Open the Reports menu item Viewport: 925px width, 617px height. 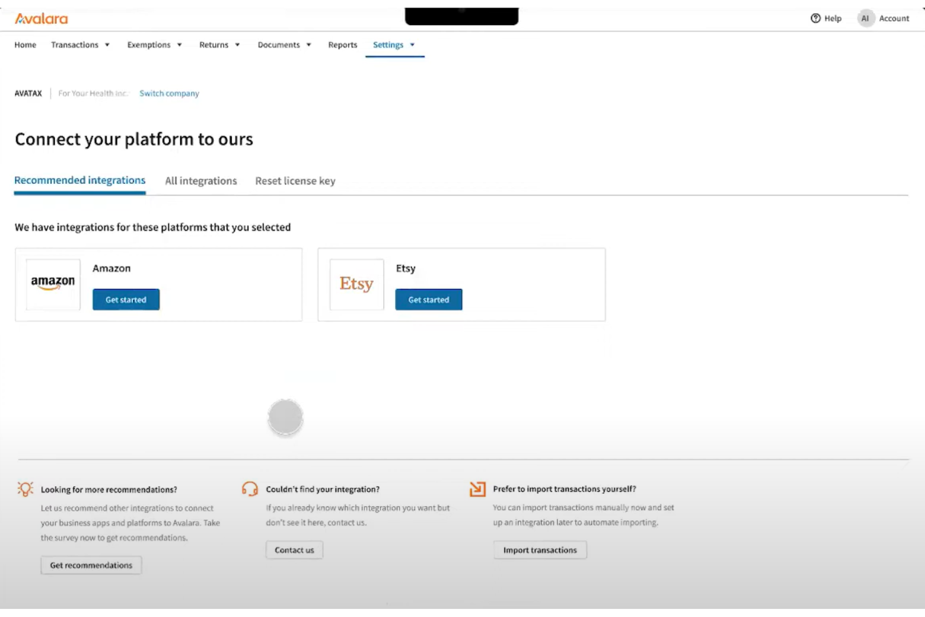(x=342, y=44)
